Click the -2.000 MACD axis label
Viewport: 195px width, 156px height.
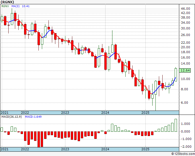pyautogui.click(x=186, y=147)
